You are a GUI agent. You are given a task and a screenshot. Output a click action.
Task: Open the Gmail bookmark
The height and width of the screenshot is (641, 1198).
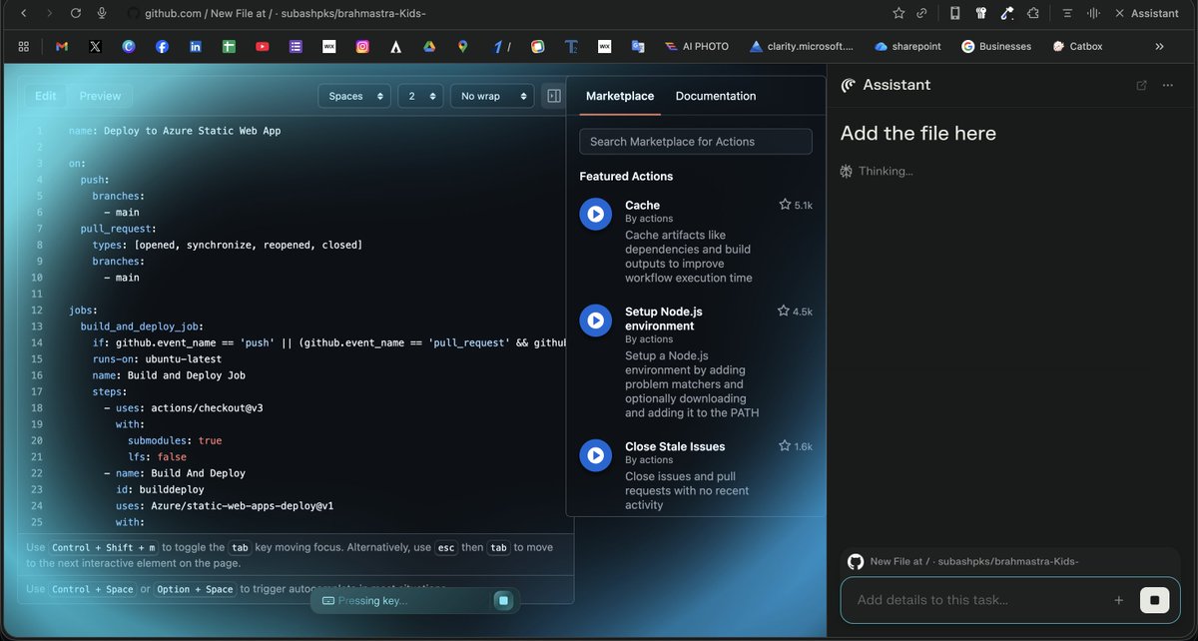[62, 46]
